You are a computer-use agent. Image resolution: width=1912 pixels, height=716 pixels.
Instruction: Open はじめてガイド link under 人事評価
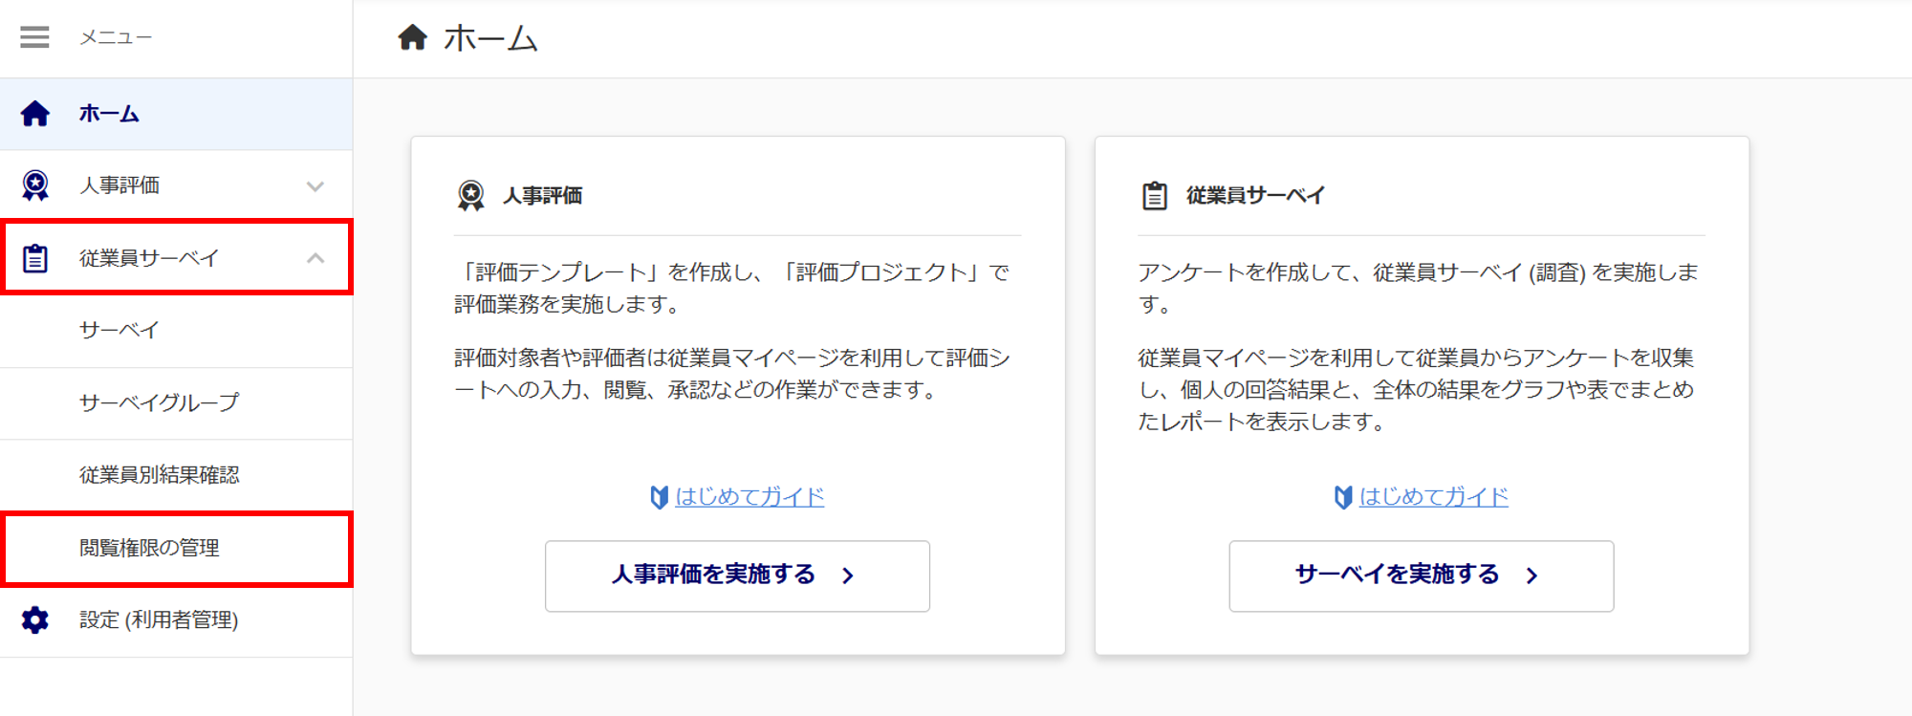coord(750,497)
